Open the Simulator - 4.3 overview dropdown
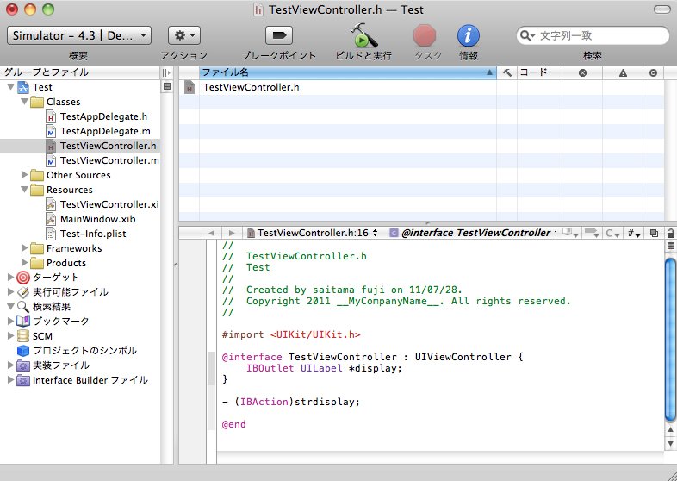Image resolution: width=677 pixels, height=481 pixels. pos(79,35)
